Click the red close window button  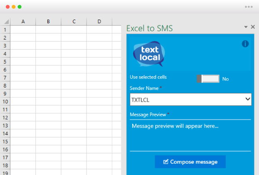click(x=7, y=7)
